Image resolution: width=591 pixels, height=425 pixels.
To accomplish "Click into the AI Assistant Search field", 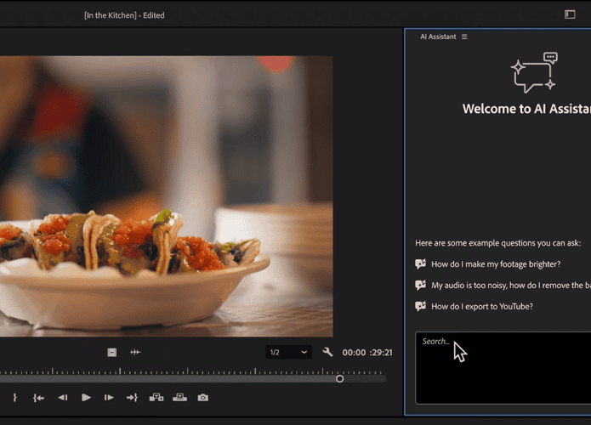I will tap(503, 368).
